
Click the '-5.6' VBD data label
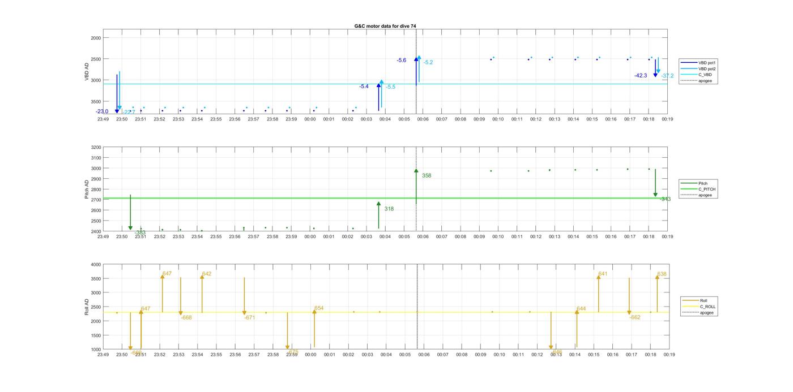point(402,60)
